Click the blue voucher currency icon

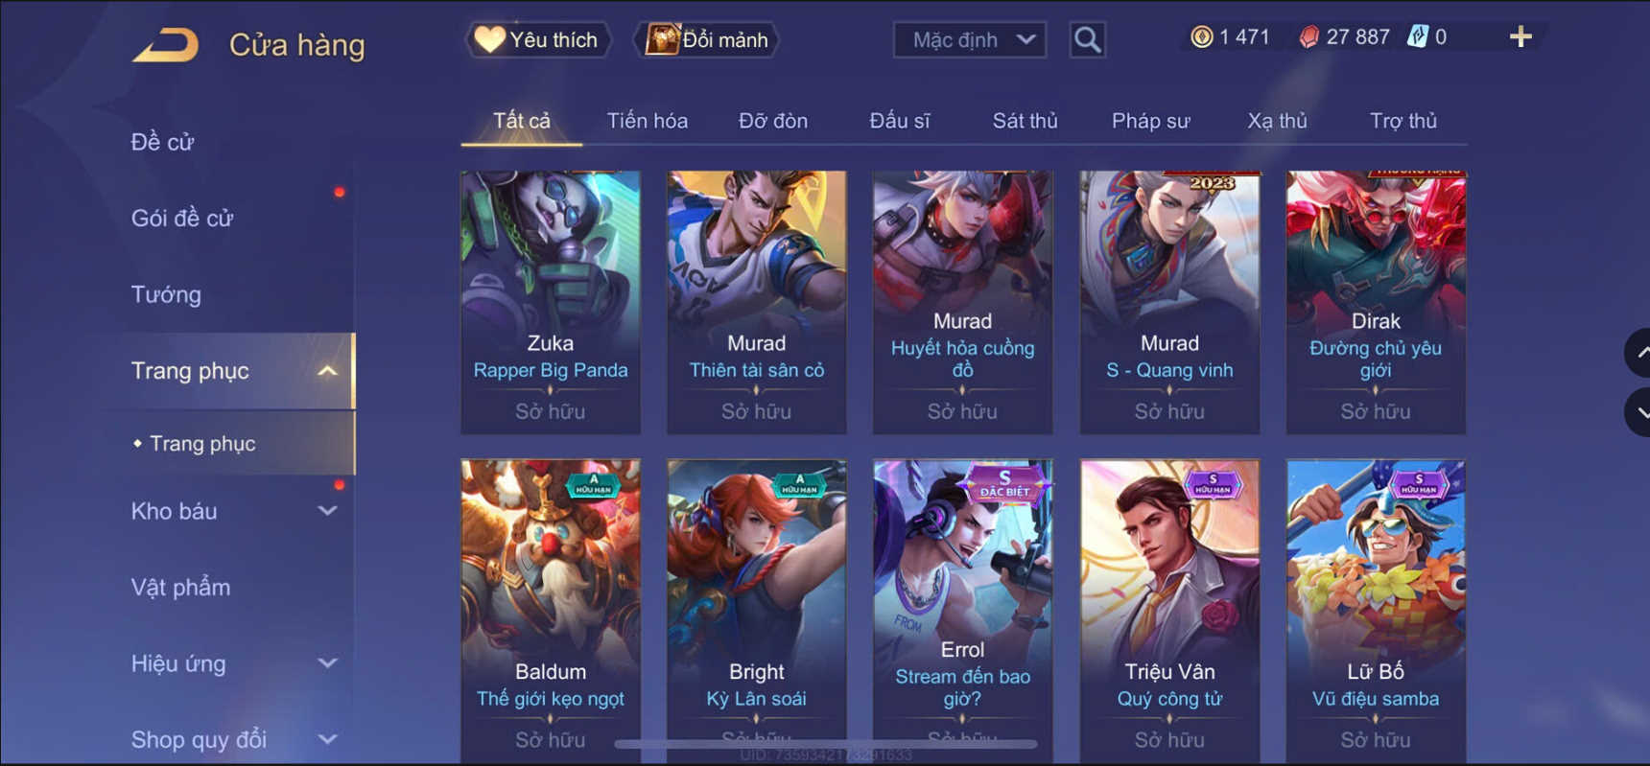[x=1417, y=37]
